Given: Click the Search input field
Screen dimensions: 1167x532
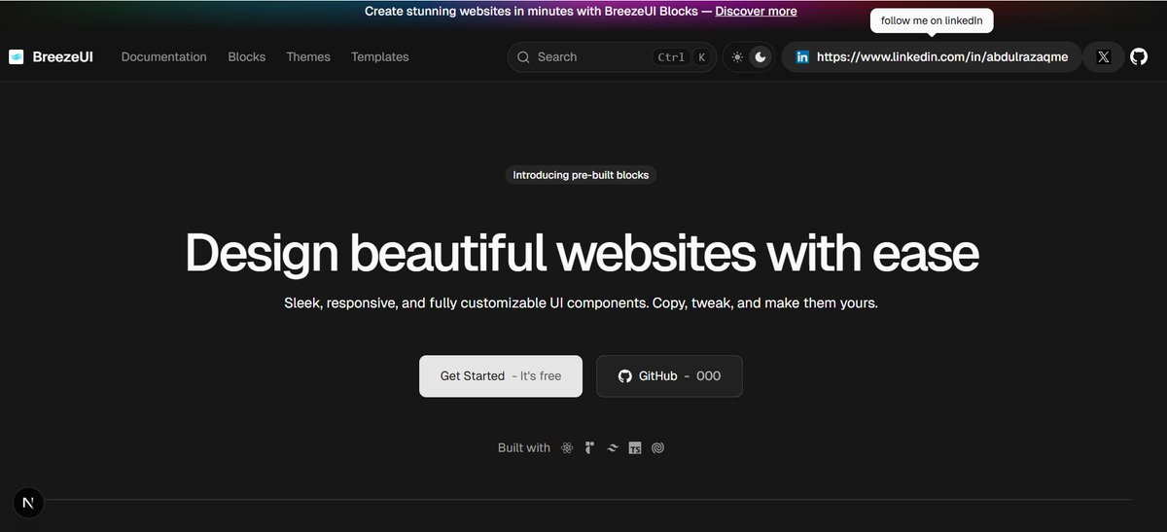Looking at the screenshot, I should (x=612, y=57).
